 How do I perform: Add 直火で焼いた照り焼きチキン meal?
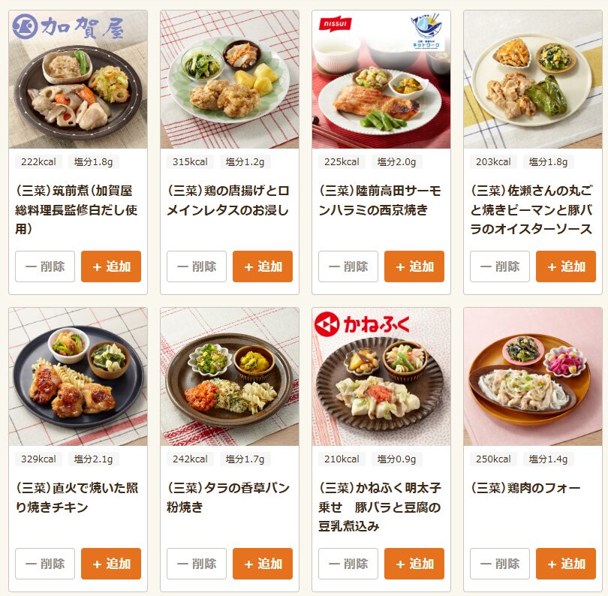(111, 564)
